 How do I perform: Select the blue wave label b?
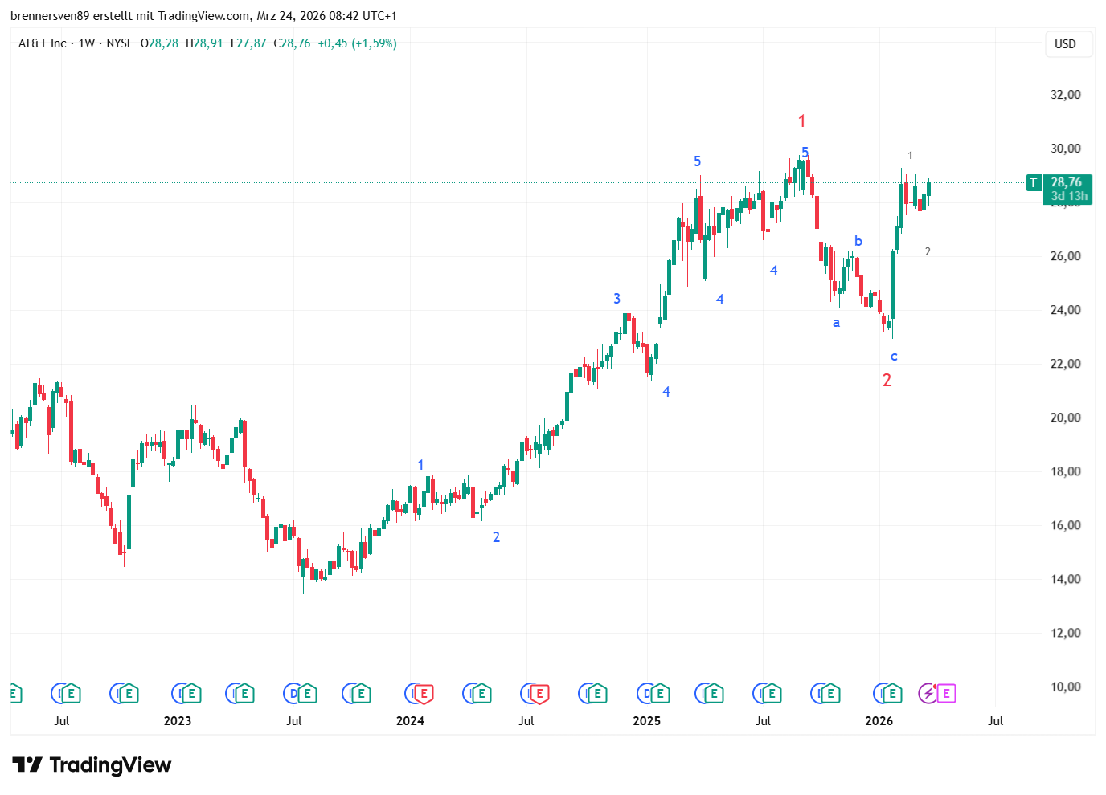point(858,241)
